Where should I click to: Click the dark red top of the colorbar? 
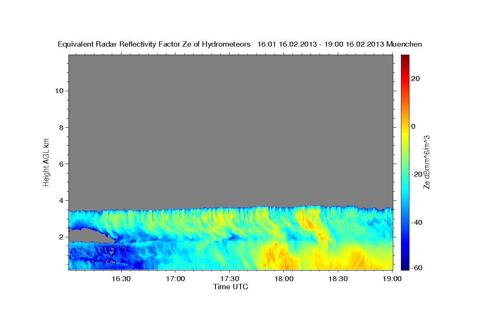coord(405,58)
